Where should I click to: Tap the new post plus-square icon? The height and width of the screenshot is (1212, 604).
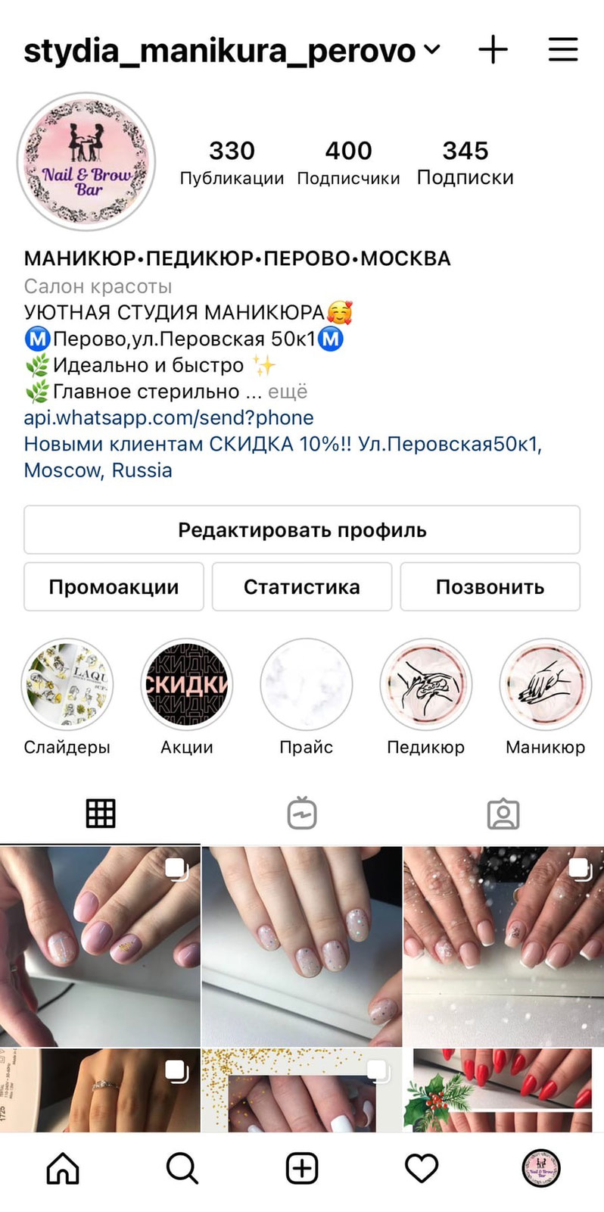pyautogui.click(x=302, y=1168)
